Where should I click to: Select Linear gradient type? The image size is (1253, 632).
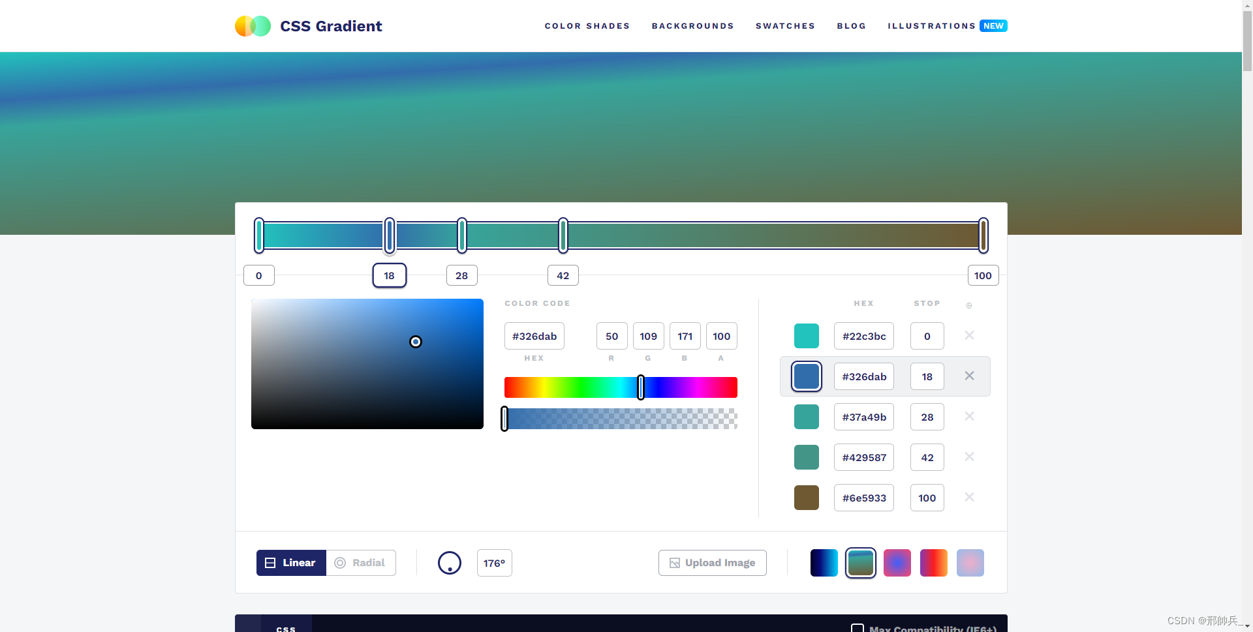[x=291, y=563]
